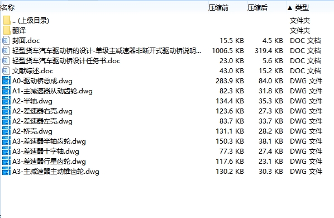Select file name A3-差速器行星齿轮.dwg
Viewport: 334px width, 218px height.
(49, 162)
